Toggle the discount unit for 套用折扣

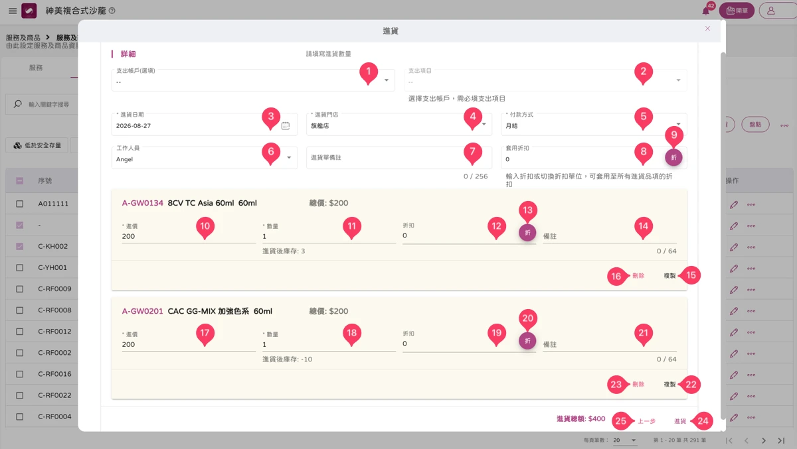[673, 157]
